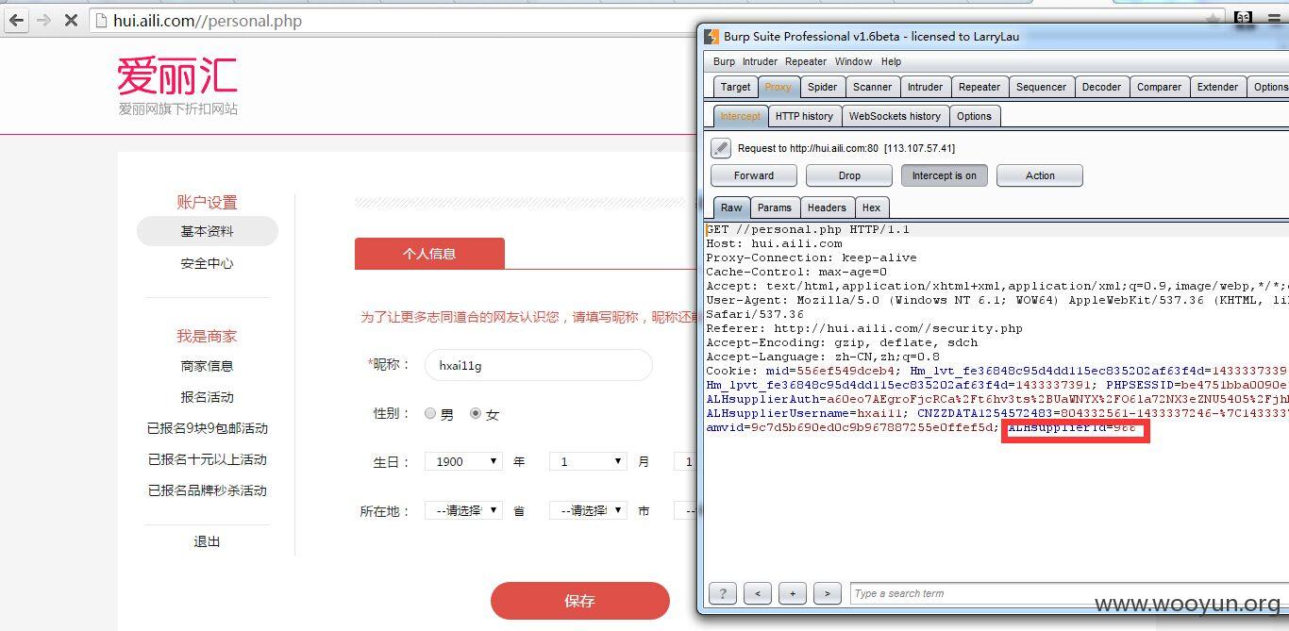Open 已报名十元以上活动 link

click(x=207, y=459)
